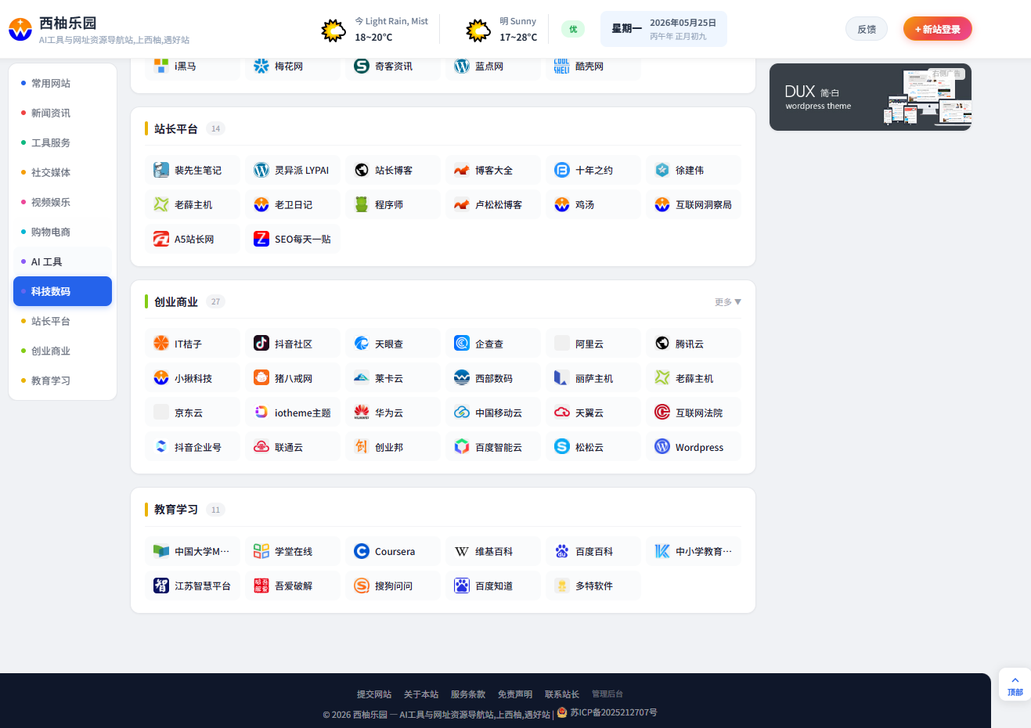Click the 星期一 date card
The width and height of the screenshot is (1031, 728).
[x=664, y=29]
